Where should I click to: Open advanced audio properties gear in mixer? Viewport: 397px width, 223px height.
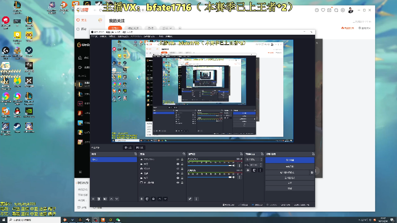(x=190, y=199)
